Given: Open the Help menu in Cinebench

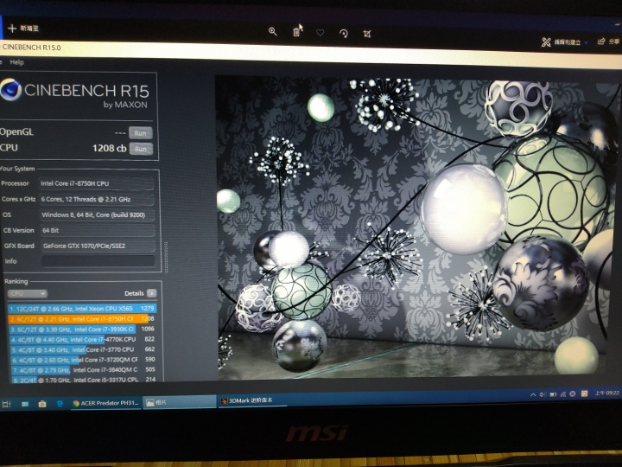Looking at the screenshot, I should (x=16, y=62).
